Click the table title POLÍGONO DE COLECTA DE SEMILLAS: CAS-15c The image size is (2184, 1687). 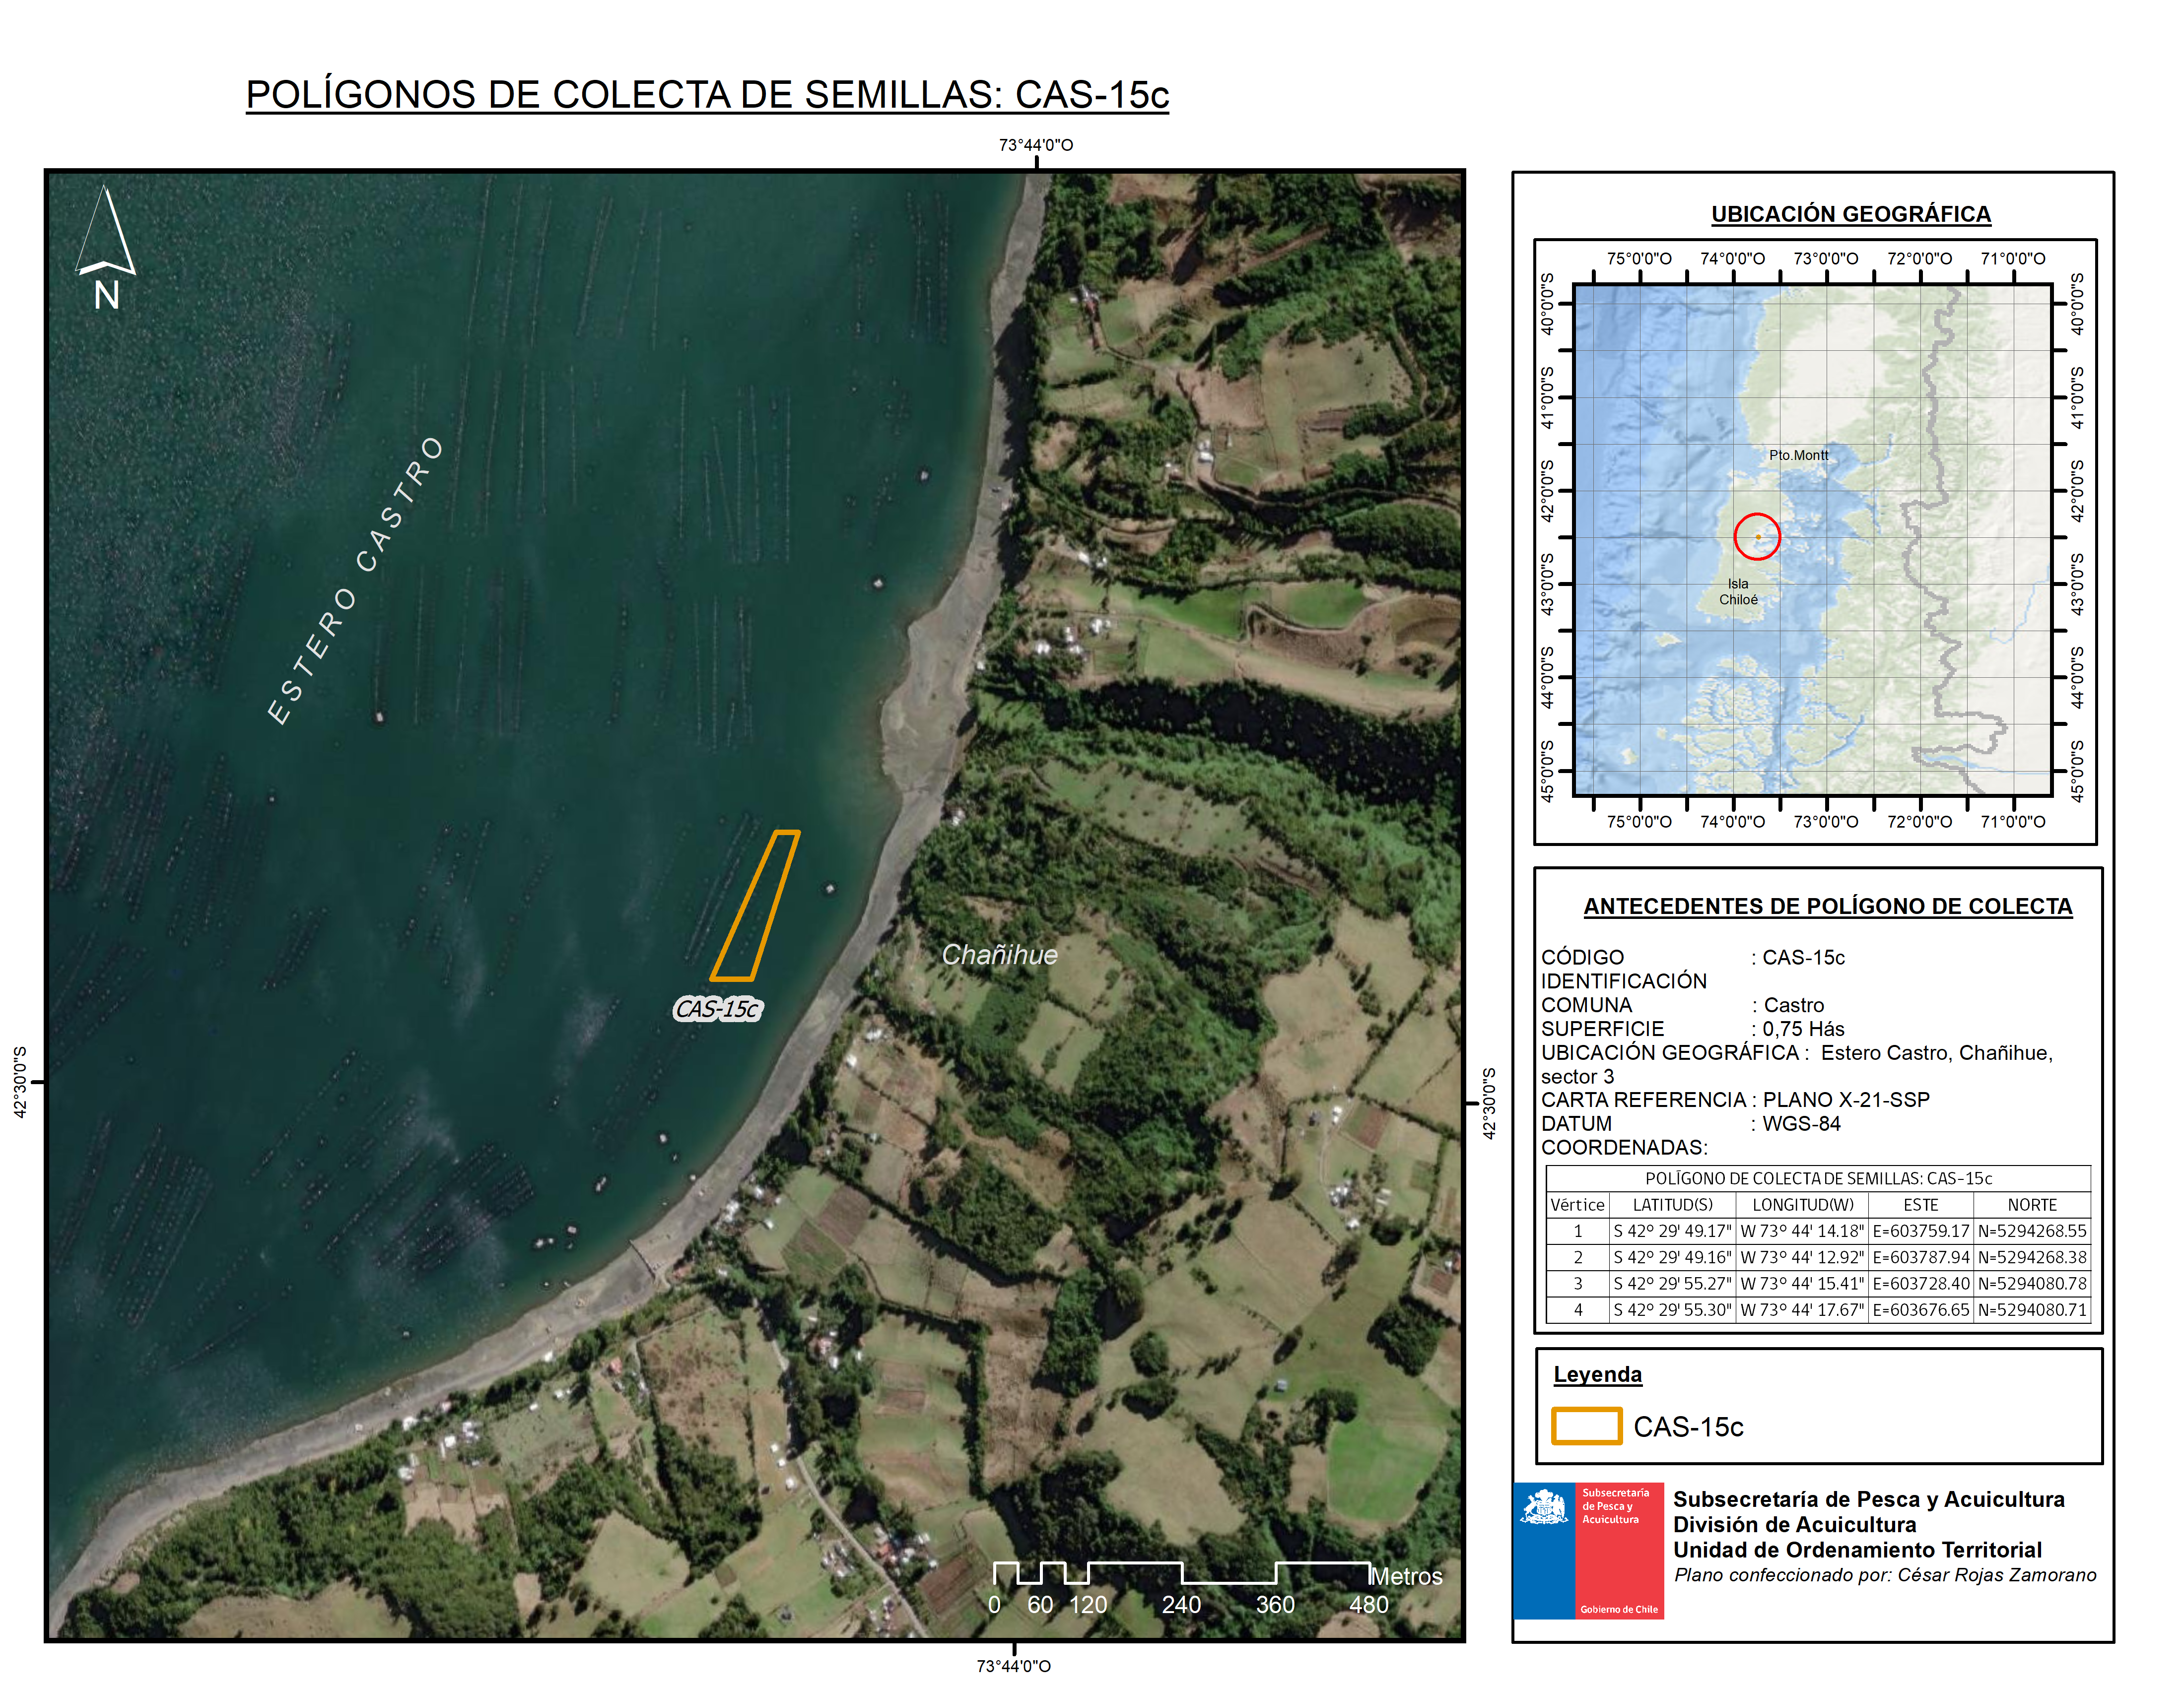pyautogui.click(x=1818, y=1178)
